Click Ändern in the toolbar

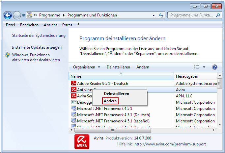pos(143,67)
